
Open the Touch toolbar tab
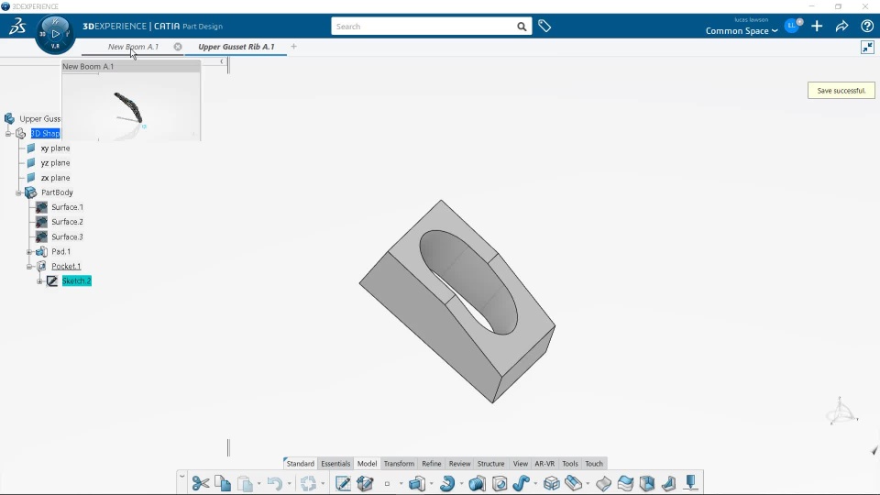(x=594, y=464)
